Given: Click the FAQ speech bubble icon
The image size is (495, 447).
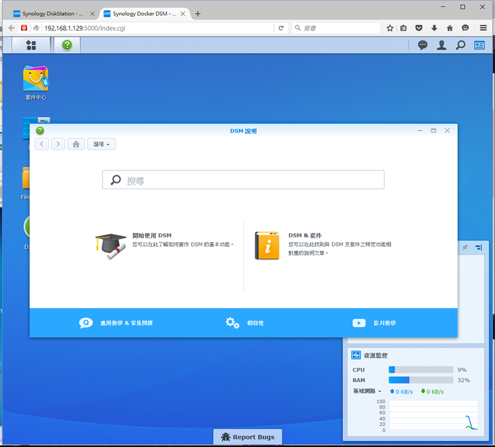Looking at the screenshot, I should click(86, 322).
